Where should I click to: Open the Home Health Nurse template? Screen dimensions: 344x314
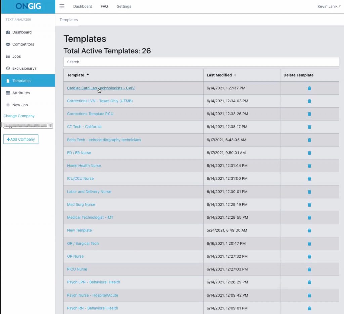[x=84, y=165]
